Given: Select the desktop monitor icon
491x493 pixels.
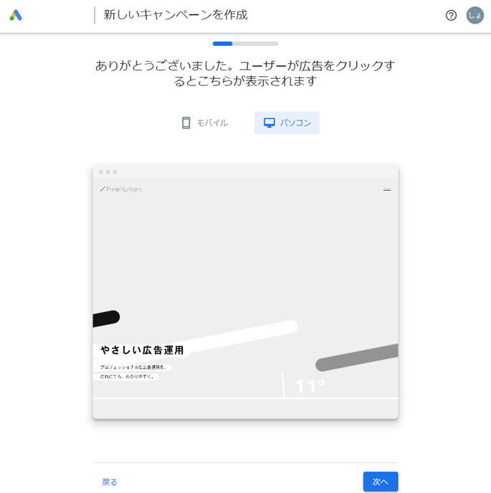Looking at the screenshot, I should 270,123.
